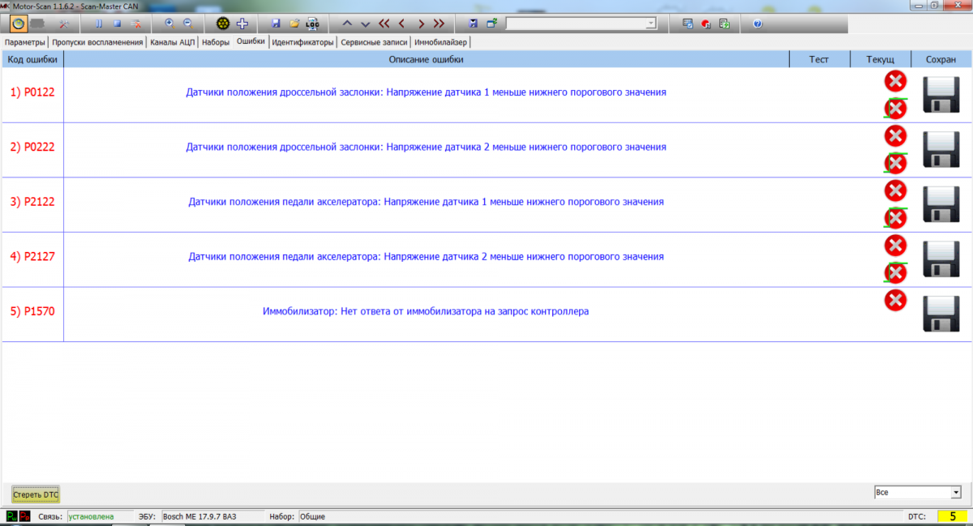Click the pause icon in toolbar
The height and width of the screenshot is (526, 973).
[99, 24]
